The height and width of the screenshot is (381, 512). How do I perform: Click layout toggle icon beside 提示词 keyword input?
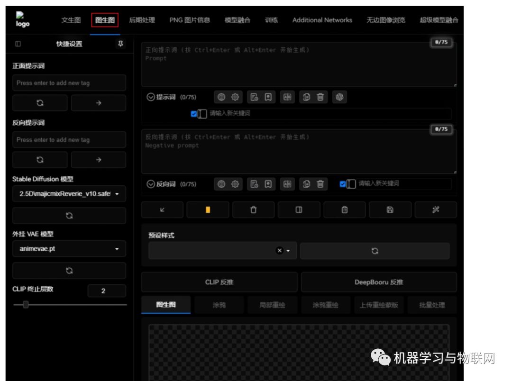[x=202, y=114]
